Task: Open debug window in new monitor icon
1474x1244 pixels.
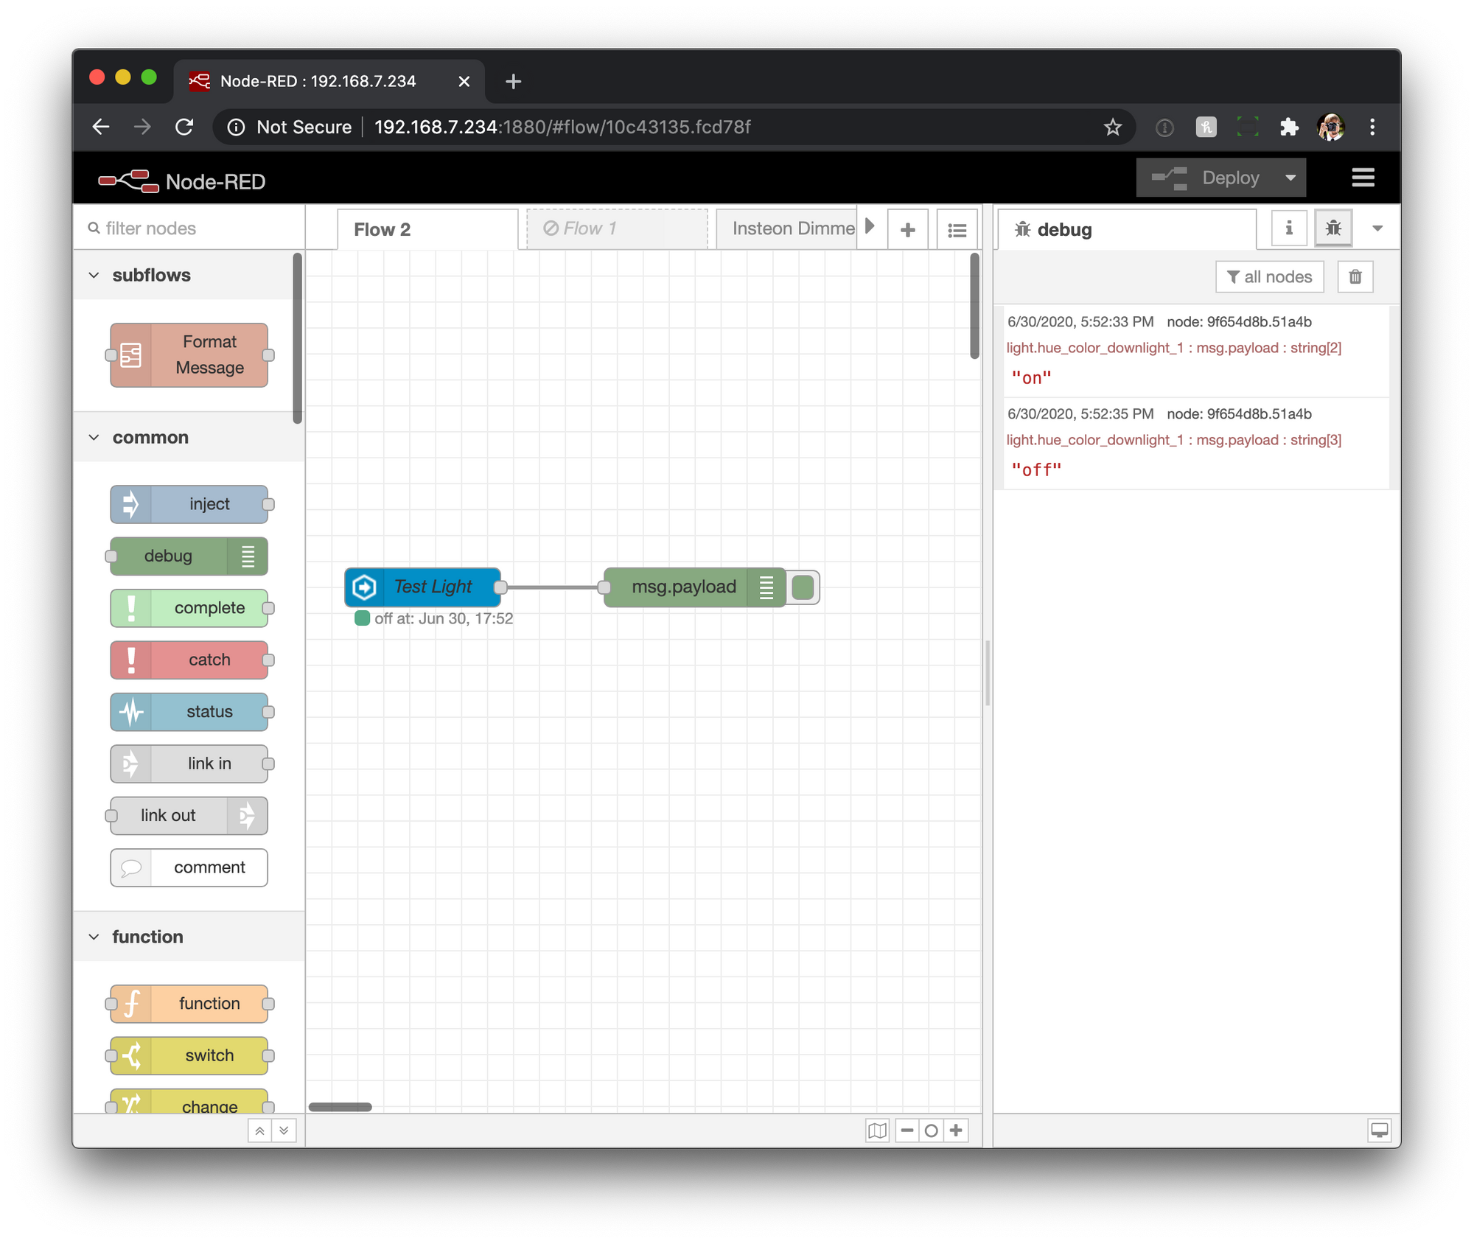Action: [1379, 1131]
